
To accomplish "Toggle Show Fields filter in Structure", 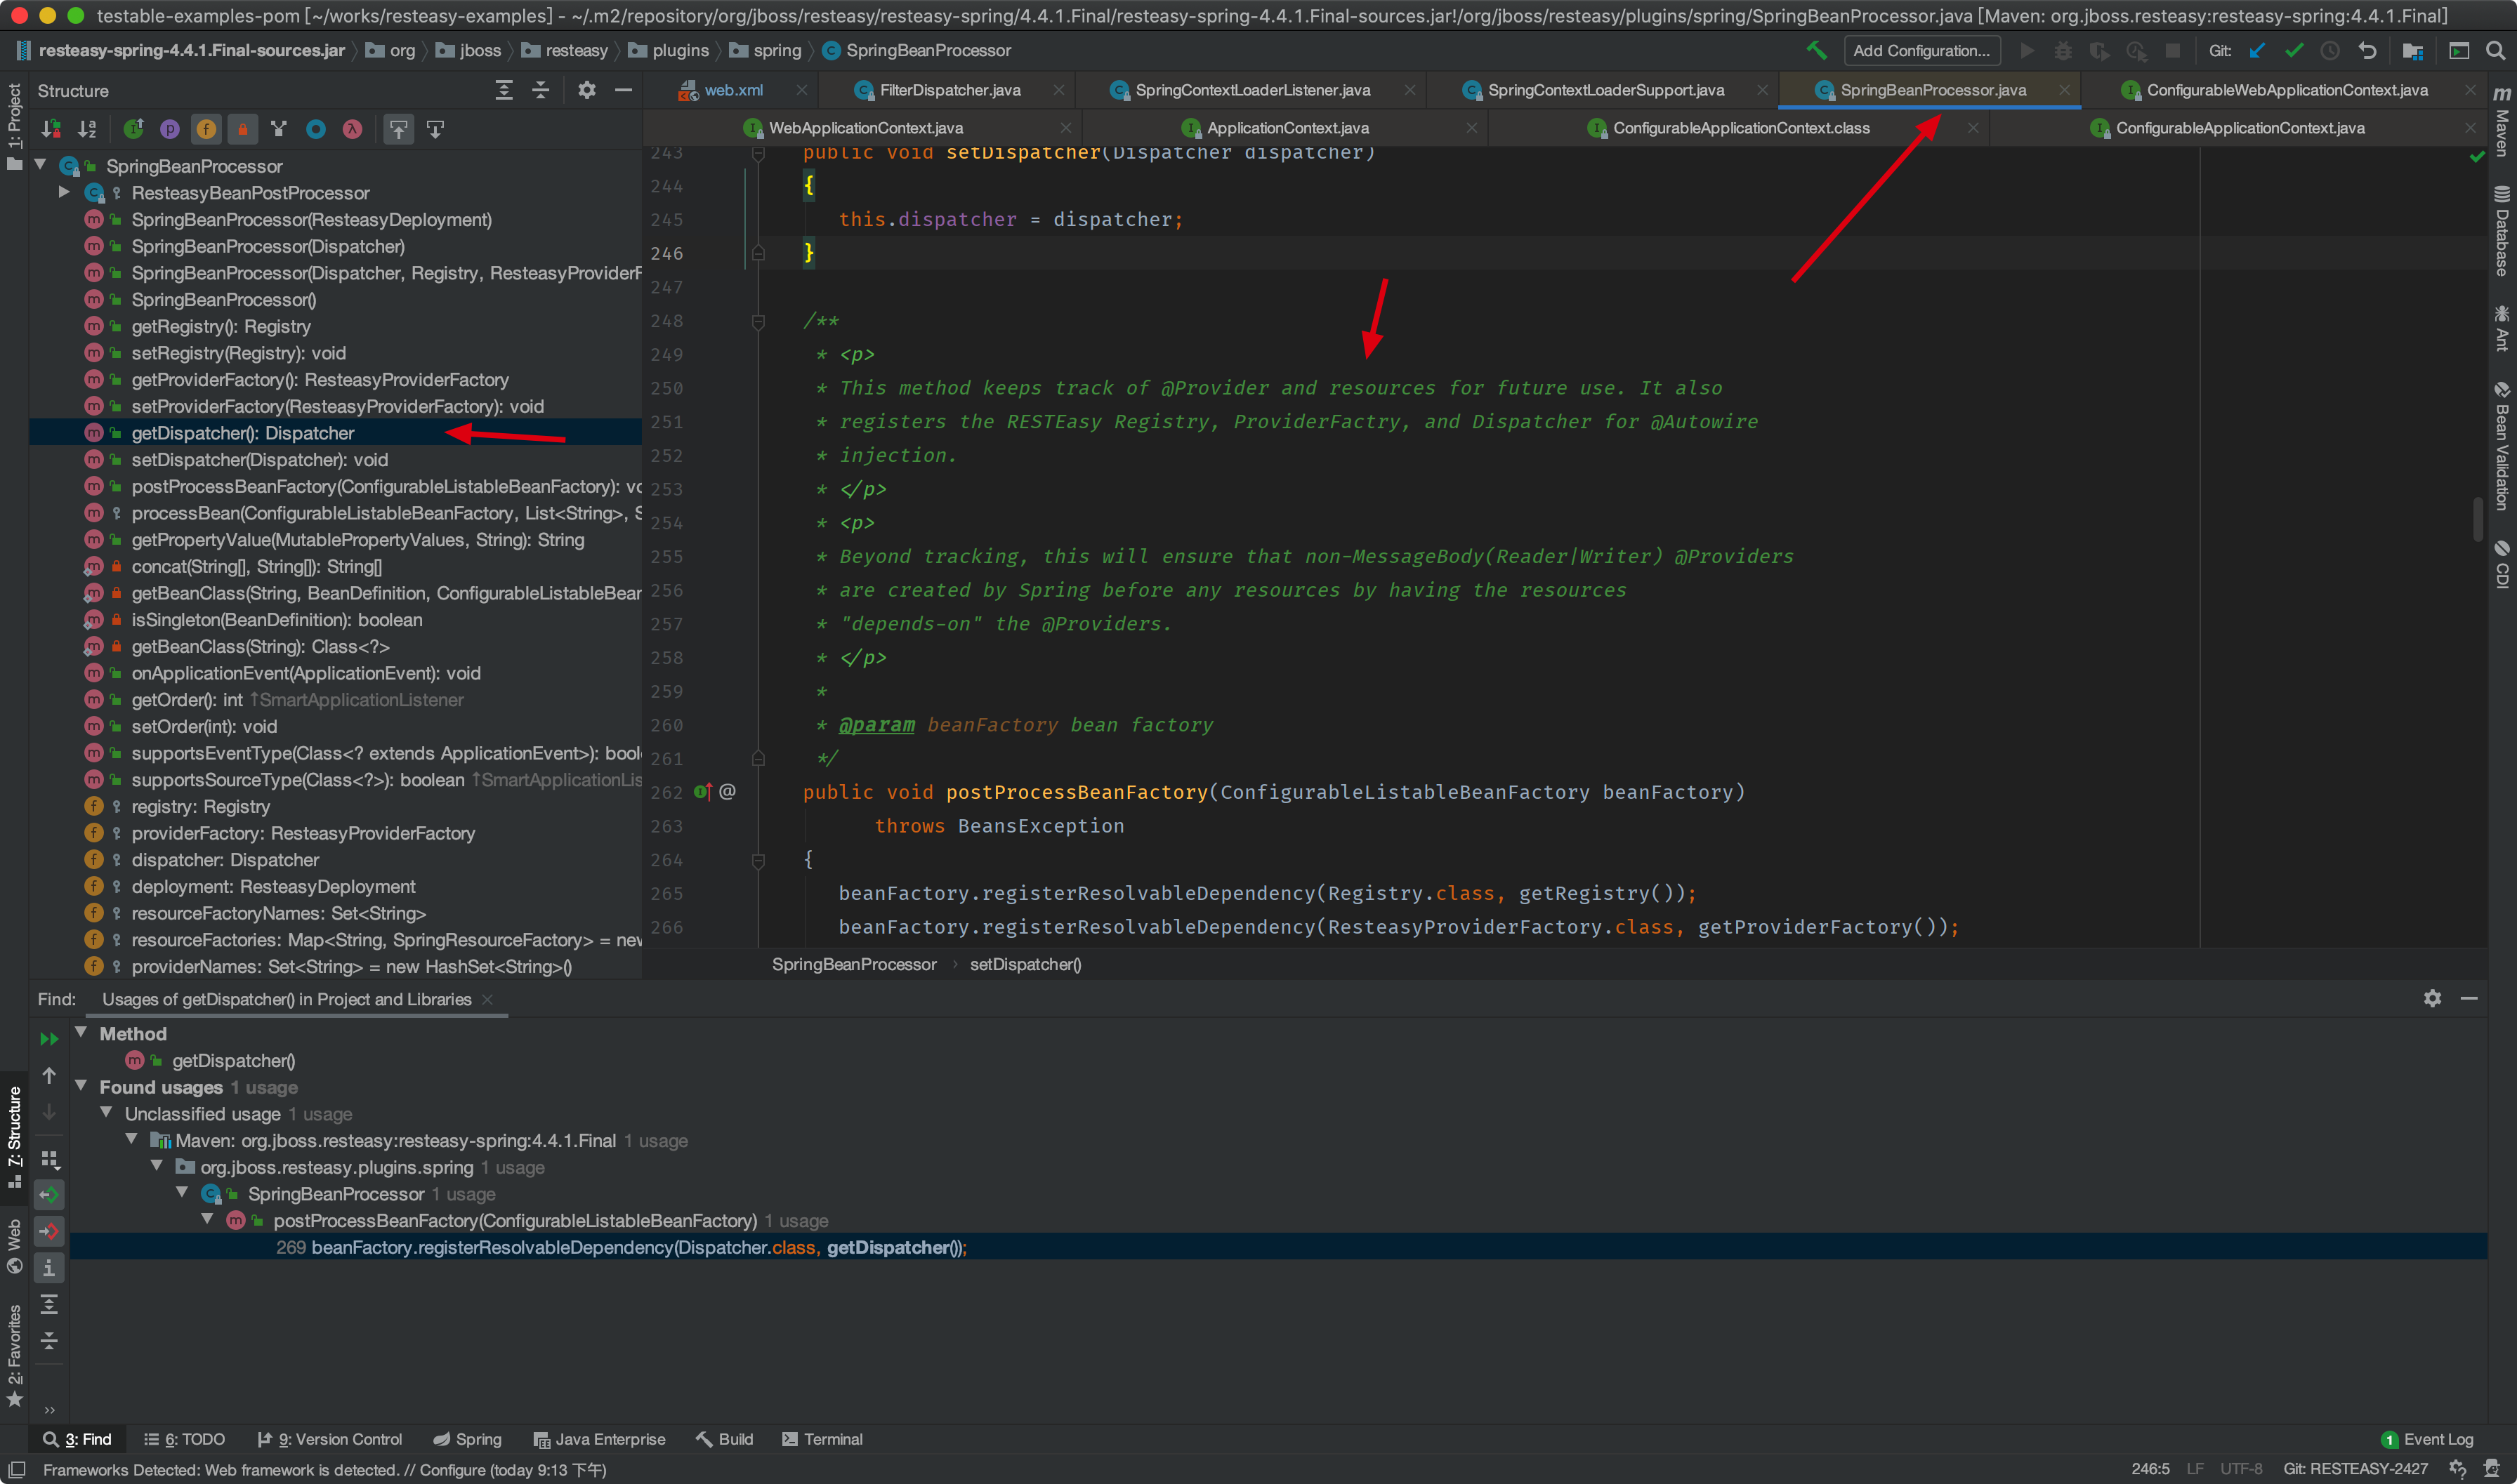I will pyautogui.click(x=206, y=128).
